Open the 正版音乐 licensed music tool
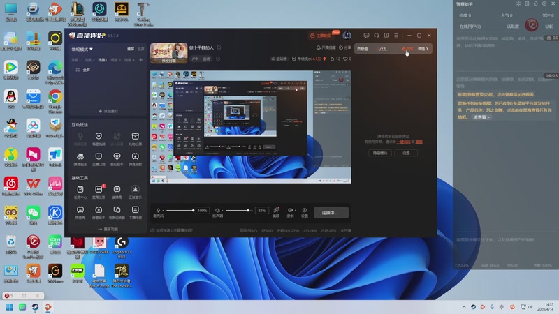This screenshot has width=559, height=314. coord(135,191)
